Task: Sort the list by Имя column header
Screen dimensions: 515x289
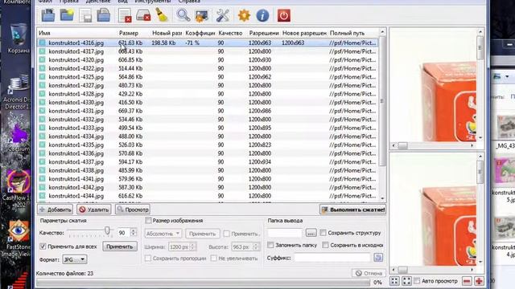Action: (77, 33)
